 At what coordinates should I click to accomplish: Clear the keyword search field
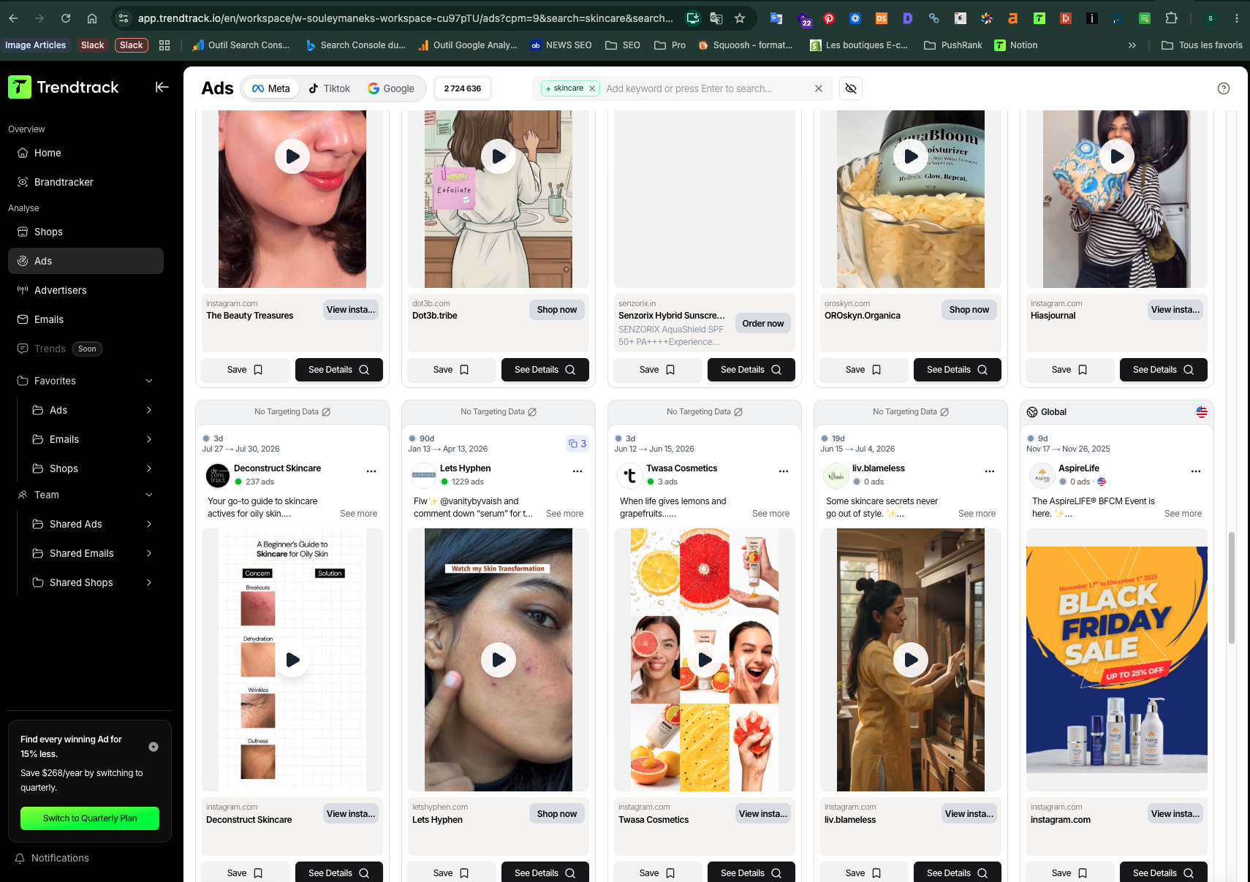(819, 88)
